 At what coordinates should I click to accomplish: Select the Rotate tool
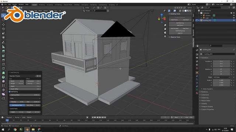[x=3, y=29]
